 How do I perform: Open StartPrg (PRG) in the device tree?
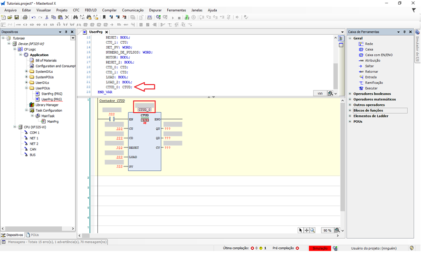[52, 94]
